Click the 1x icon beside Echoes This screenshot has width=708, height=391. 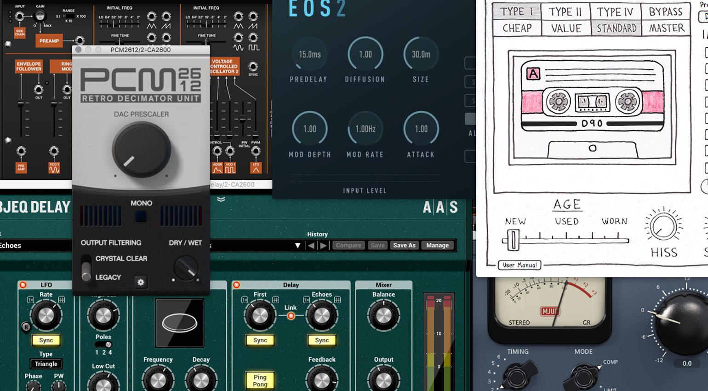pyautogui.click(x=307, y=300)
